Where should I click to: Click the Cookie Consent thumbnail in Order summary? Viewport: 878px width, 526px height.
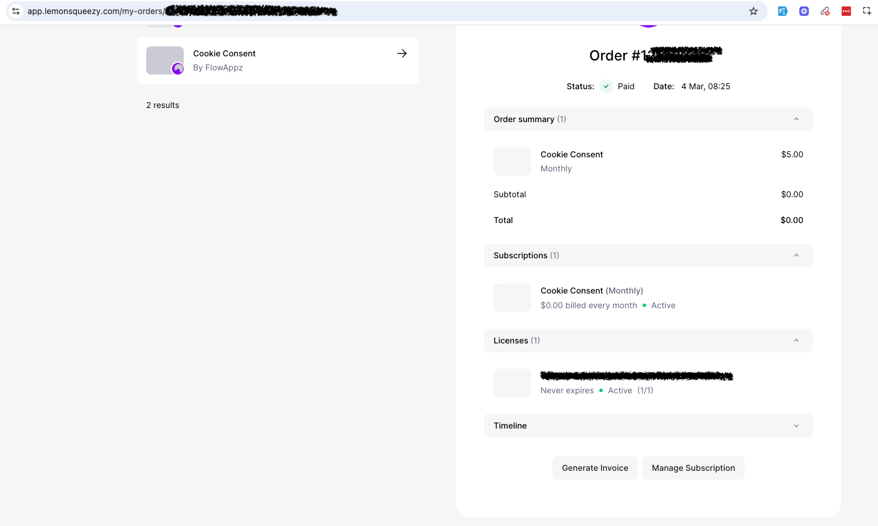point(512,161)
